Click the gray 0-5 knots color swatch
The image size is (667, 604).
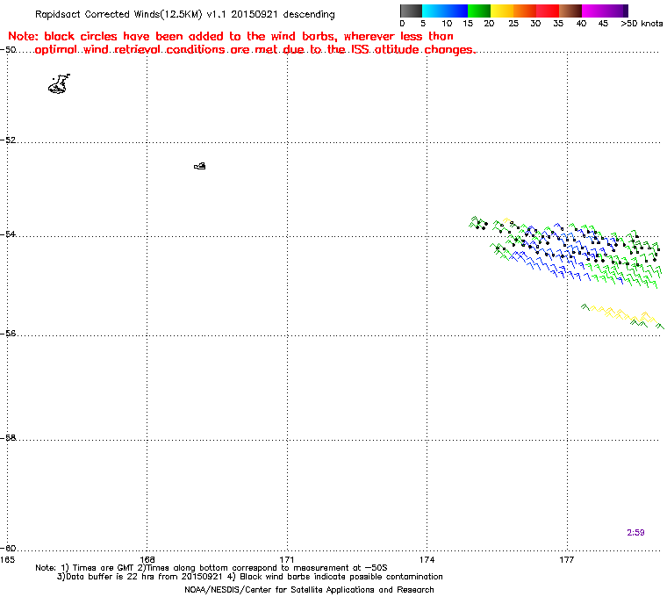tap(411, 11)
